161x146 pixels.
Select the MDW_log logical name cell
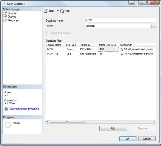55,54
